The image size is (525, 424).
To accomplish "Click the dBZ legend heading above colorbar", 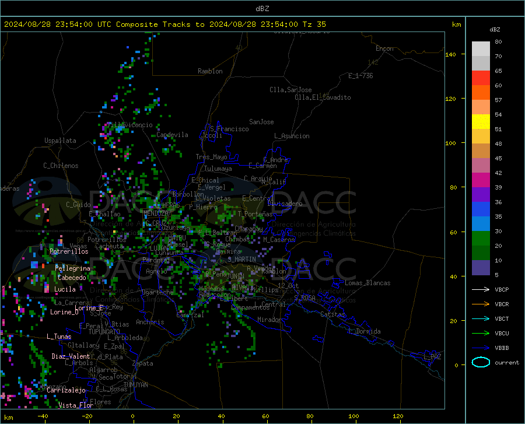I will (495, 29).
